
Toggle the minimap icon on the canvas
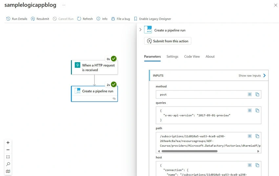[x=8, y=171]
